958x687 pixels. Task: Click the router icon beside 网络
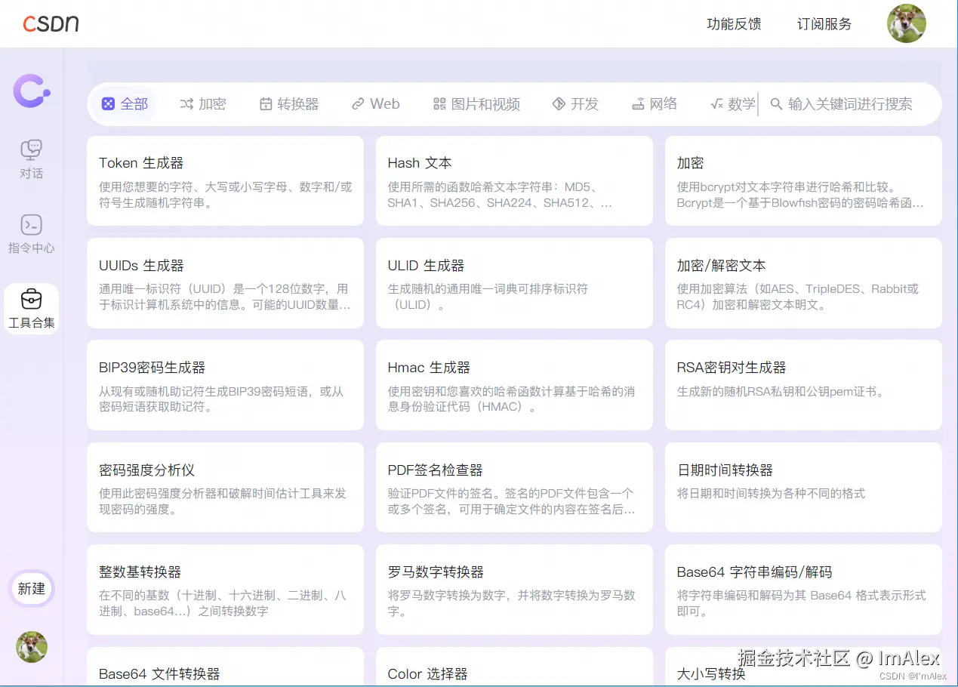[x=638, y=104]
